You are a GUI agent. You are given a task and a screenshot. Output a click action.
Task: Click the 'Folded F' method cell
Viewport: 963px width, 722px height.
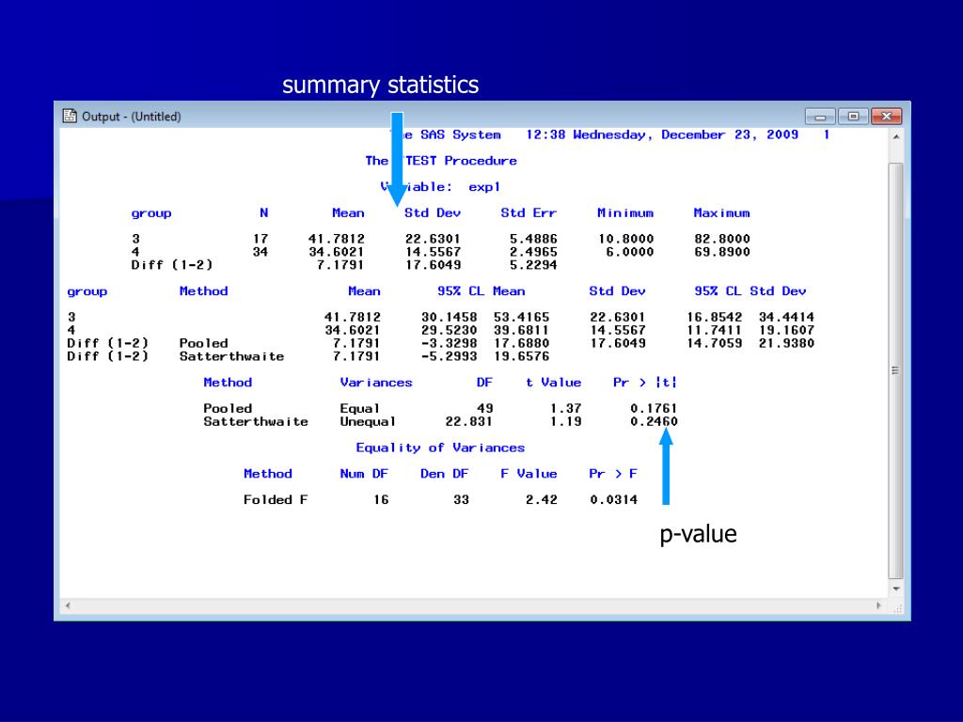[x=276, y=500]
